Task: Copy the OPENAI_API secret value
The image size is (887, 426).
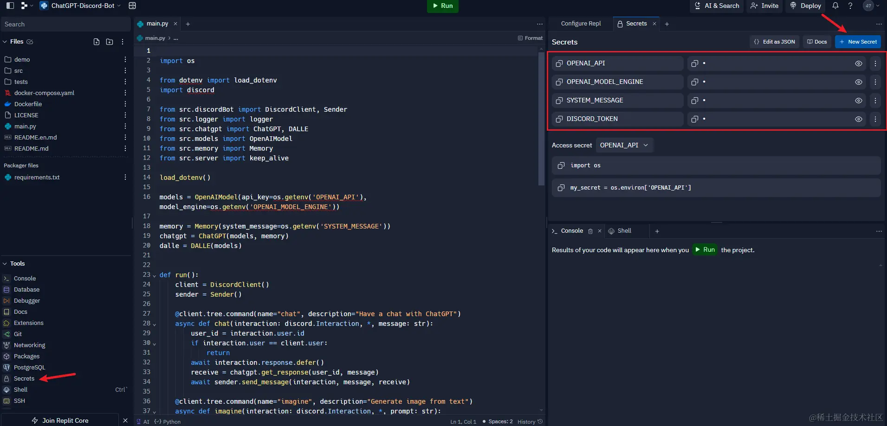Action: click(695, 64)
